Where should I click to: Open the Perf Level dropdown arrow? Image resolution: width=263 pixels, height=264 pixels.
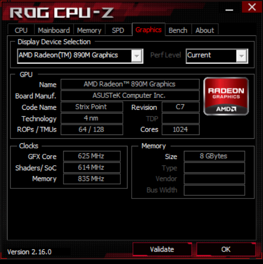242,56
